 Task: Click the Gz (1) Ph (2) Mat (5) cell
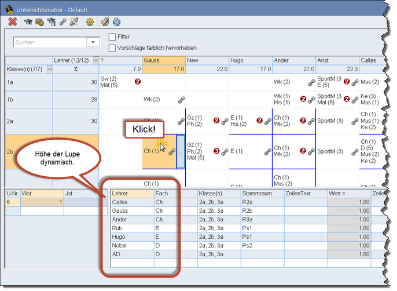click(x=207, y=151)
